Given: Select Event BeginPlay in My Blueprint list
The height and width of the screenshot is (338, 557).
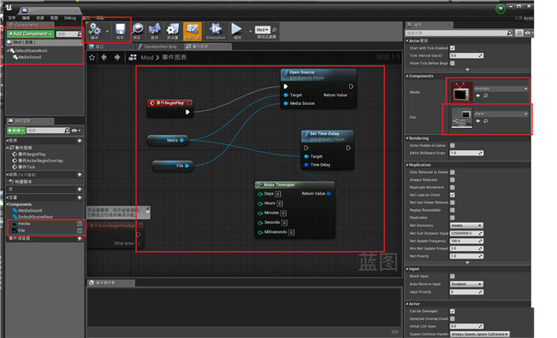Looking at the screenshot, I should pos(32,154).
